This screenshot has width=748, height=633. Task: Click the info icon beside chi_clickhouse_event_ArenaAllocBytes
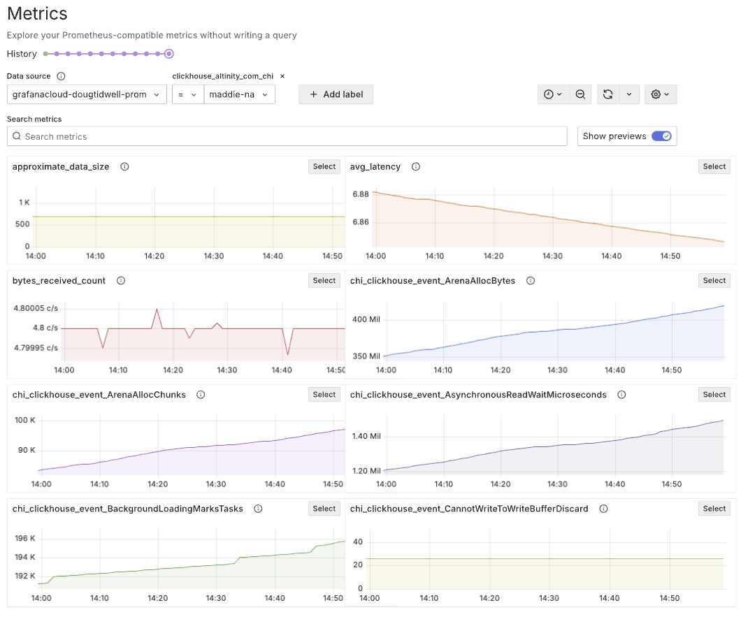tap(530, 280)
